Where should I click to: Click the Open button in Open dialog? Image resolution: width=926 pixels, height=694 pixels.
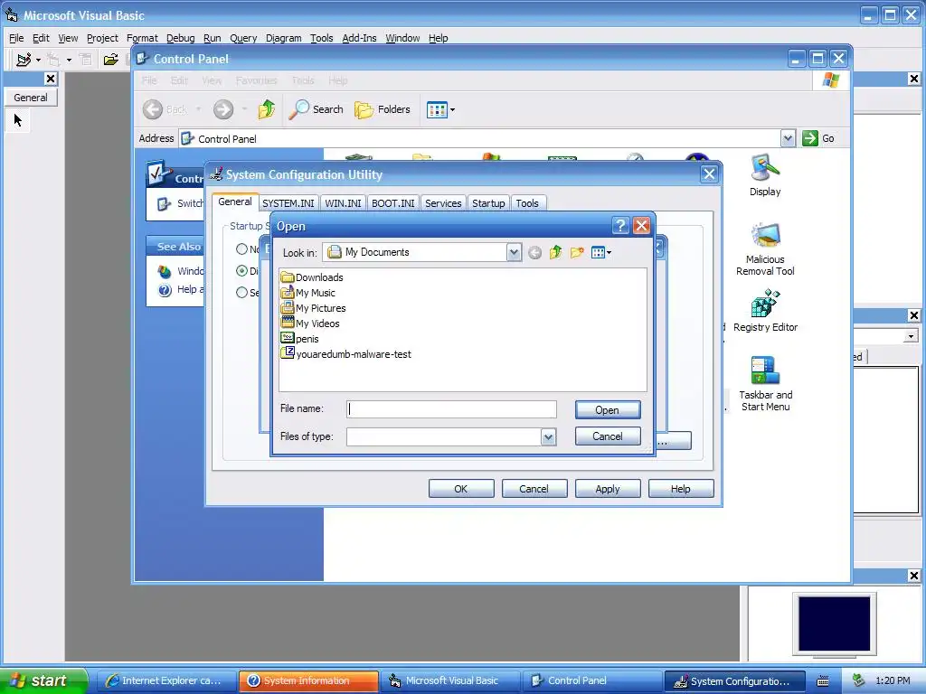tap(608, 410)
